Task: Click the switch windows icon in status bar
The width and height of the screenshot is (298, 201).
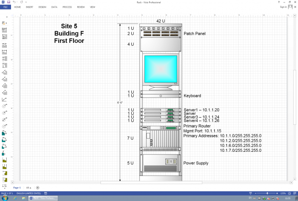Action: tap(294, 193)
